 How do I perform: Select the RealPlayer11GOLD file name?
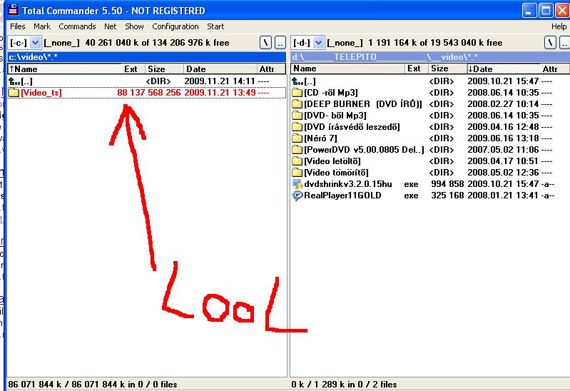point(342,195)
